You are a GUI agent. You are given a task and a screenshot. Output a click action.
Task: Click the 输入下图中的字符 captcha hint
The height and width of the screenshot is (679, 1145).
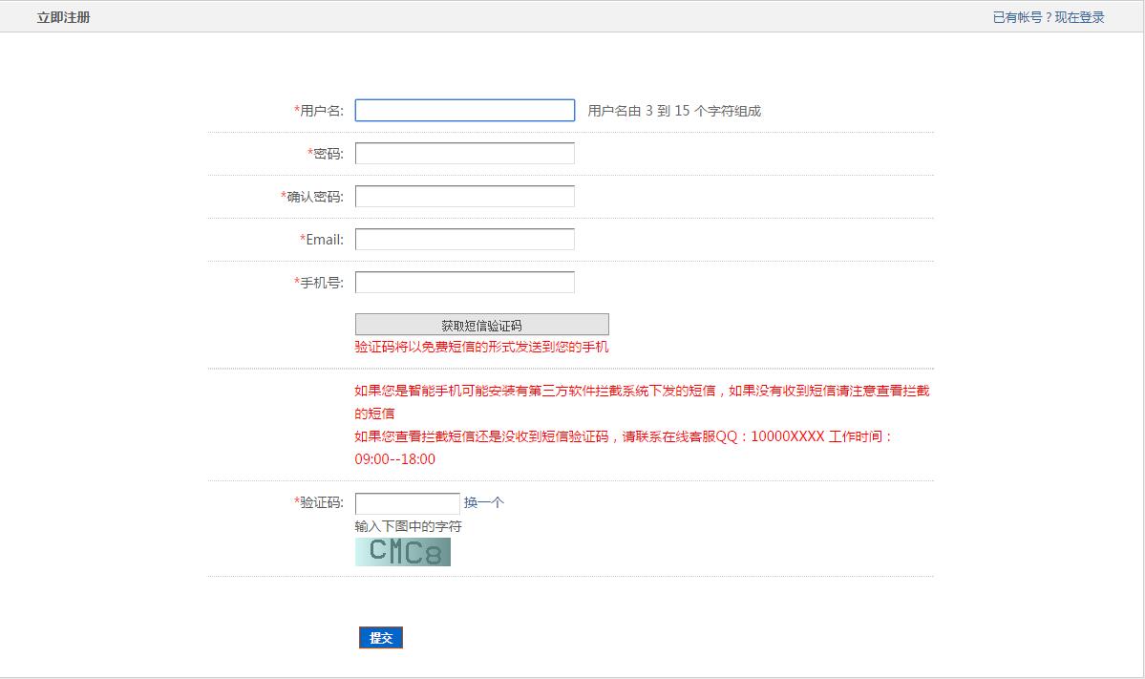(408, 526)
